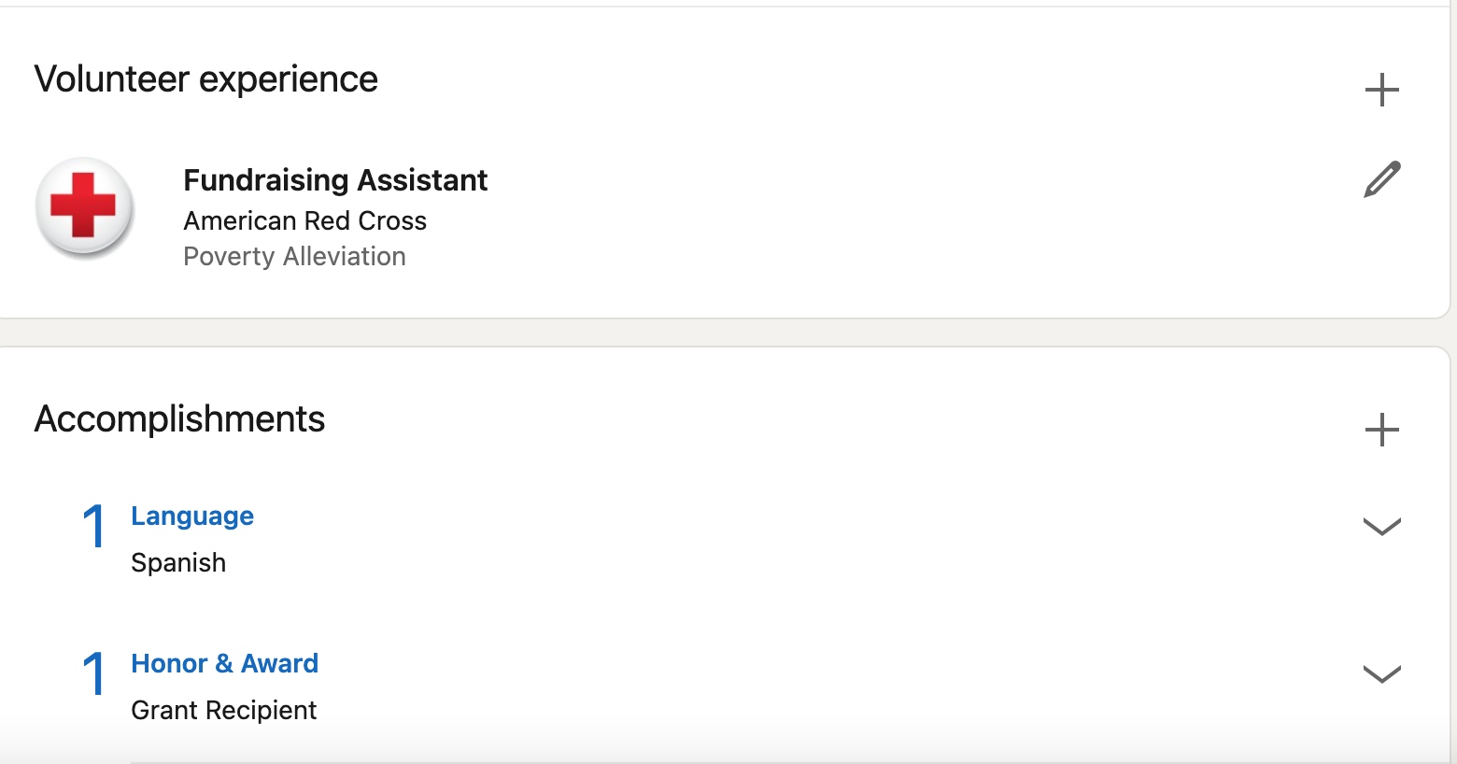1457x764 pixels.
Task: Click the Accomplishments section heading
Action: tap(179, 419)
